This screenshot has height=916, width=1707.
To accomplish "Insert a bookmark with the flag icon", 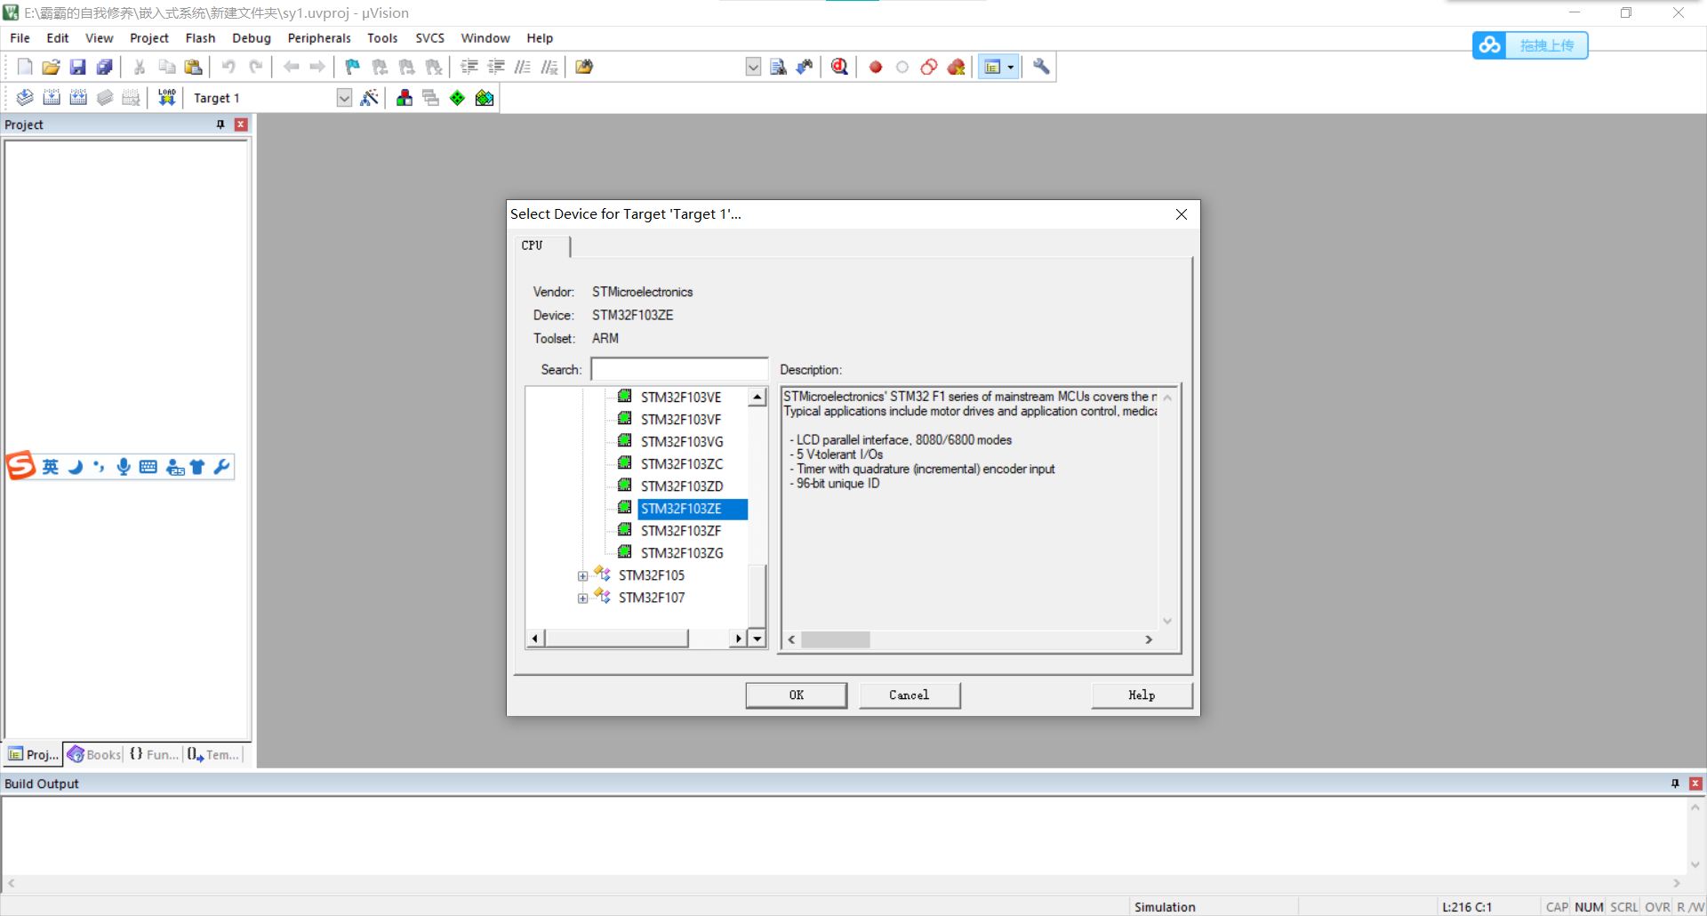I will pyautogui.click(x=353, y=67).
